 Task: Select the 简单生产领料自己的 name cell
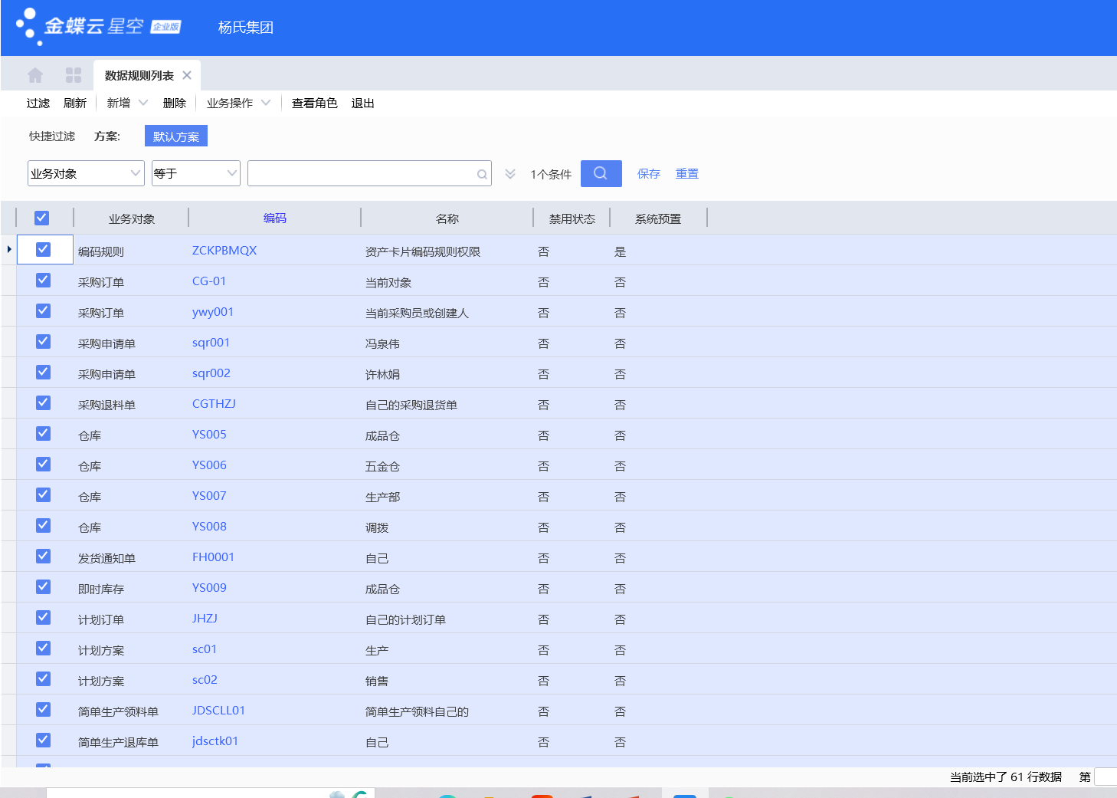(417, 711)
